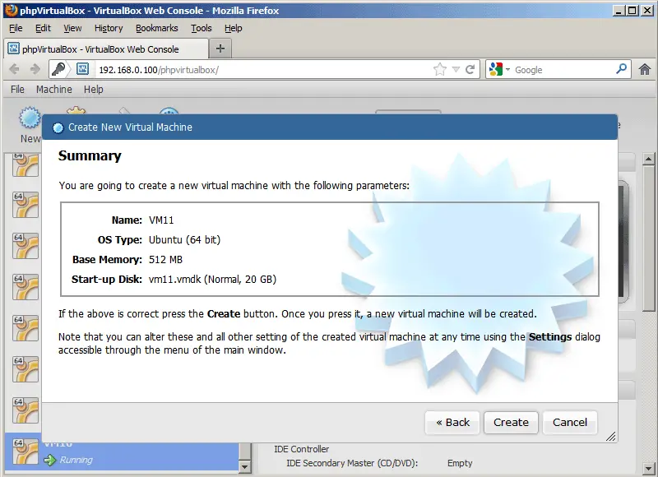658x477 pixels.
Task: Go to Firefox home page icon
Action: click(x=645, y=69)
